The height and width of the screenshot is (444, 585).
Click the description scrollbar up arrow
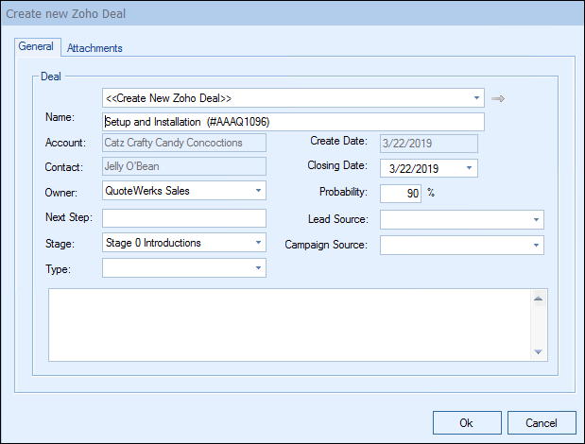click(x=538, y=299)
